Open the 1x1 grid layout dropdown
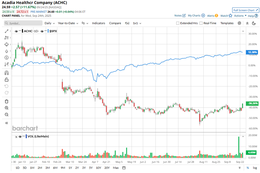Image resolution: width=260 pixels, height=173 pixels. 137,23
